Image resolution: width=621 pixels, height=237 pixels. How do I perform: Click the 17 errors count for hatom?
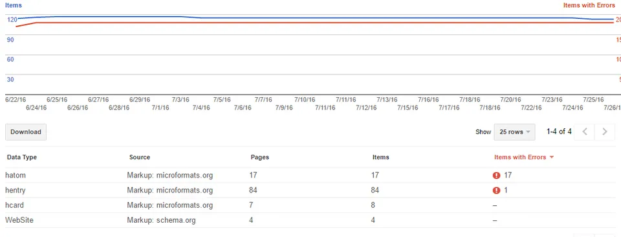[508, 175]
